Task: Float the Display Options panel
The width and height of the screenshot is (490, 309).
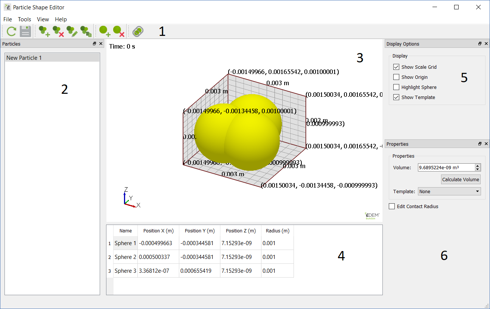Action: pos(480,44)
